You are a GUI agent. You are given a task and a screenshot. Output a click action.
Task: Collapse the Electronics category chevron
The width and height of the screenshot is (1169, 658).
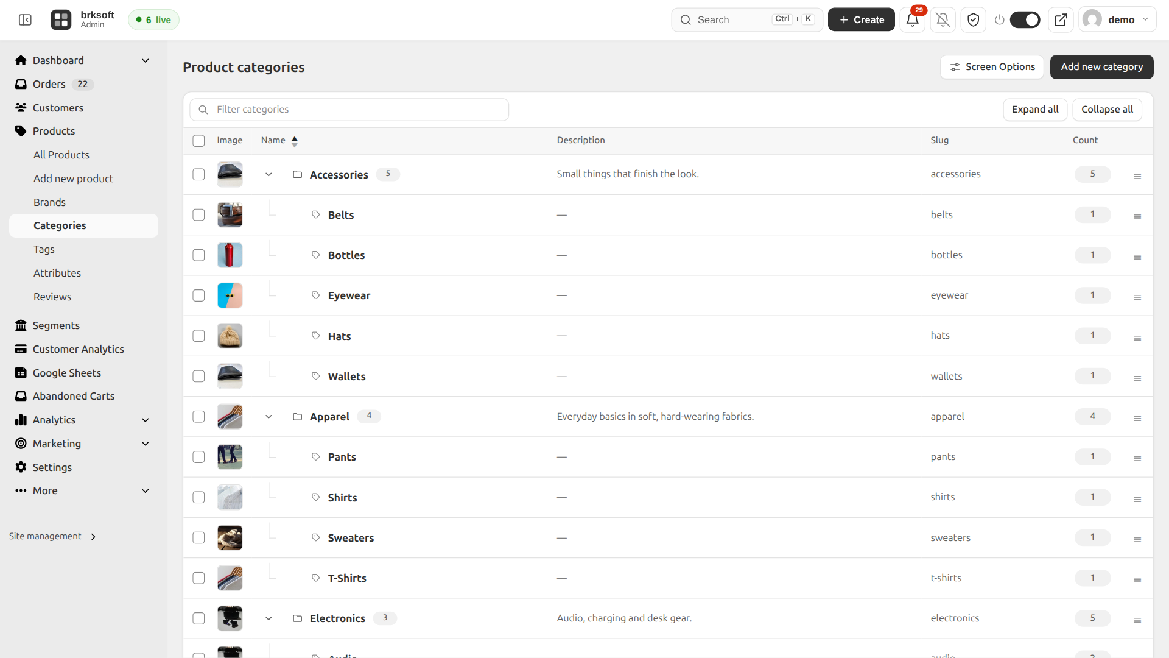coord(269,618)
